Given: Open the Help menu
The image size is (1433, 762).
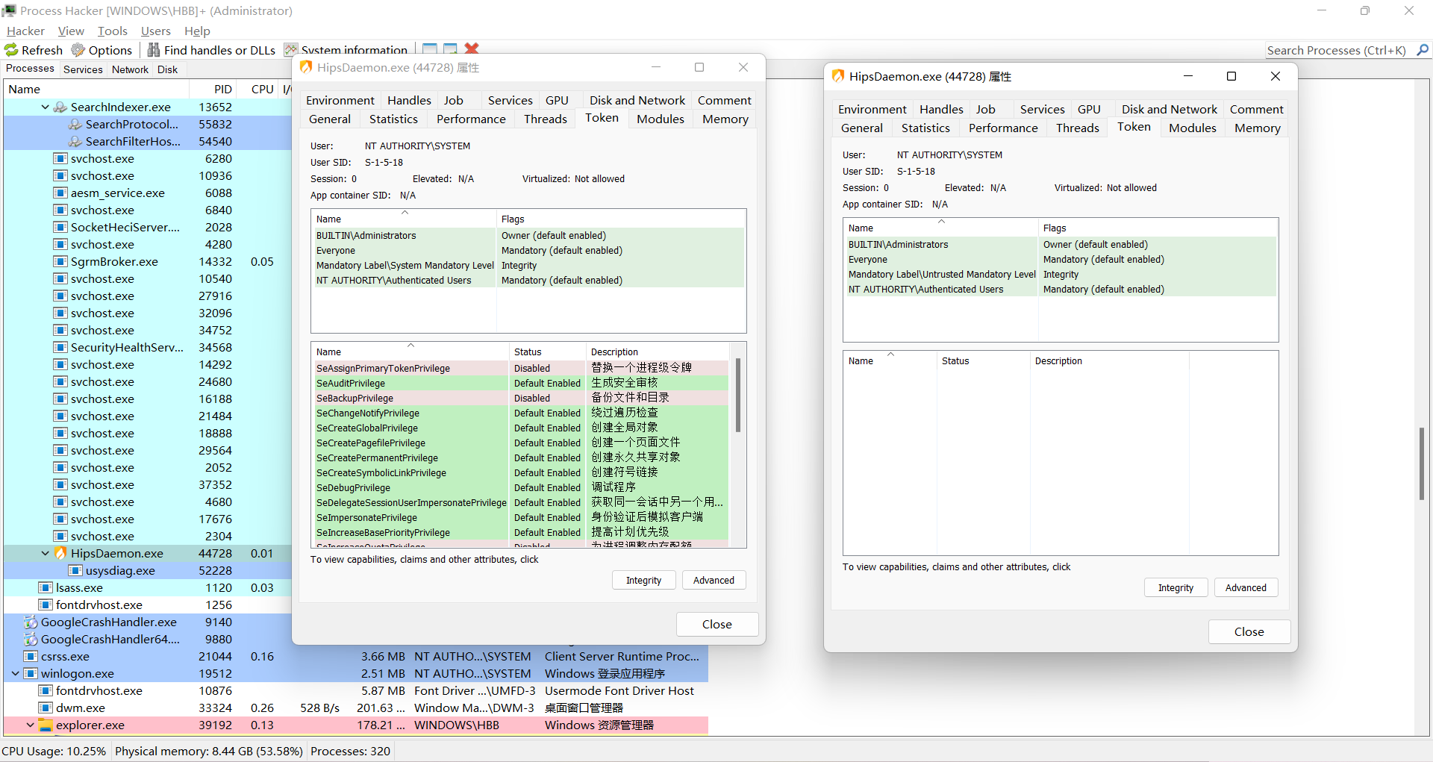Looking at the screenshot, I should click(x=197, y=31).
